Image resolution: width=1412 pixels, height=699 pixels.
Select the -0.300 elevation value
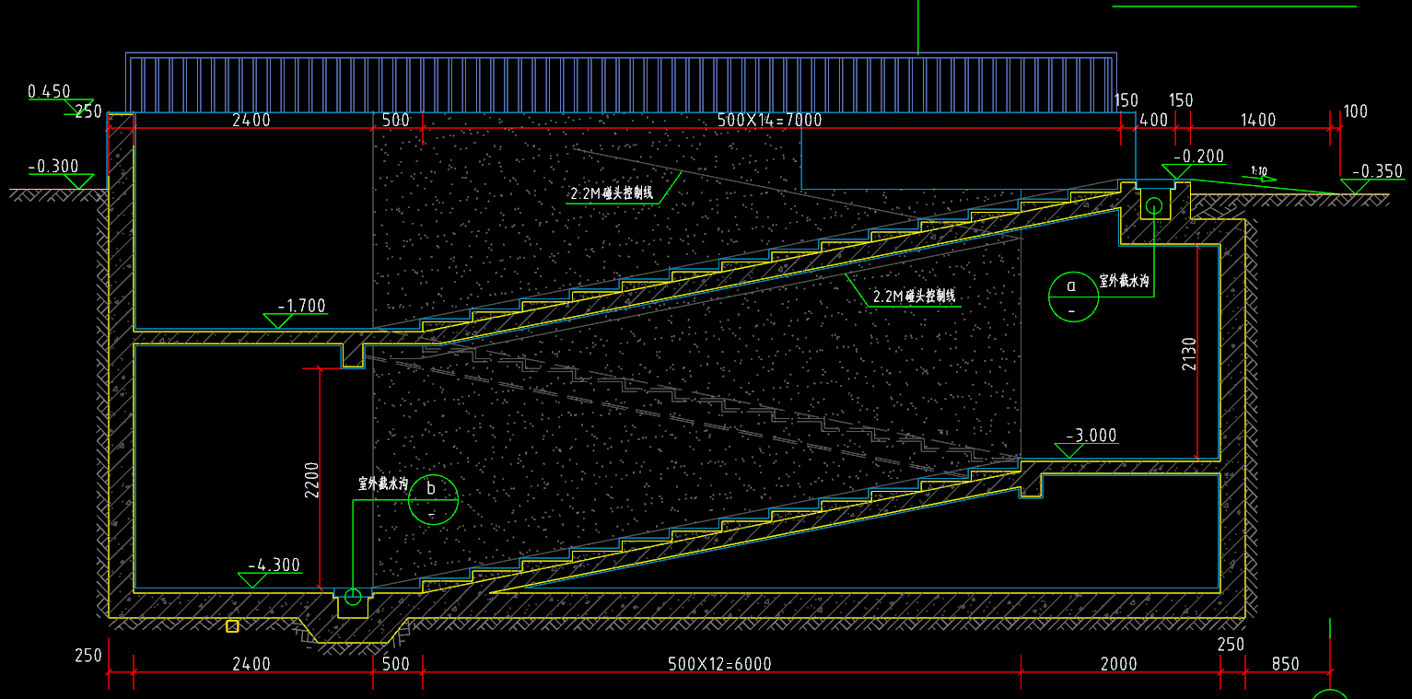(53, 166)
